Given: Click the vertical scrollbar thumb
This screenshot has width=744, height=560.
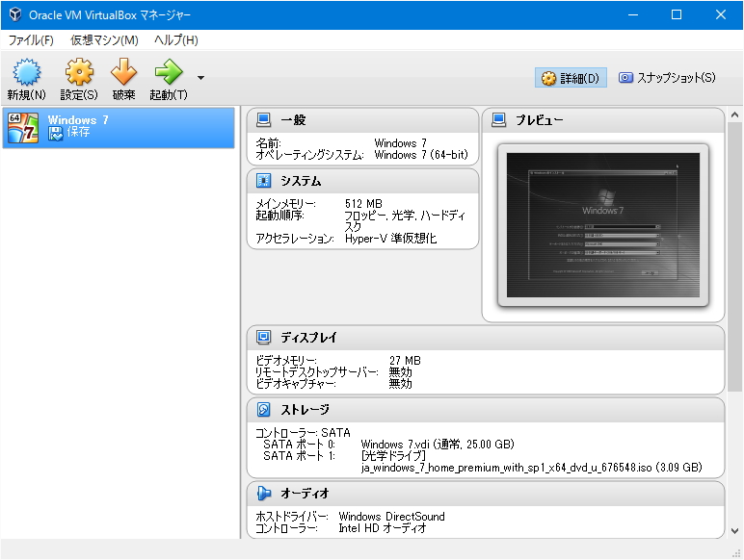Looking at the screenshot, I should click(x=734, y=257).
